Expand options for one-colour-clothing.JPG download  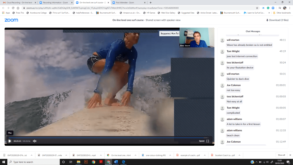point(170,155)
